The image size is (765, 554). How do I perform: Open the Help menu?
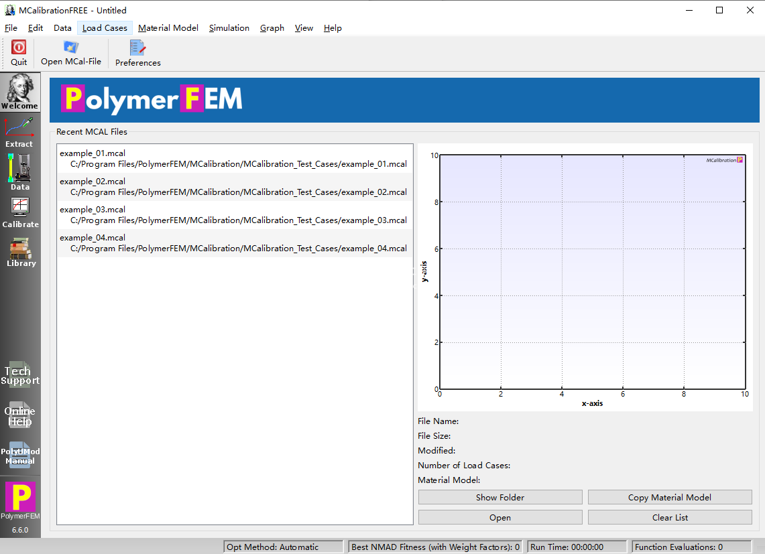point(333,27)
